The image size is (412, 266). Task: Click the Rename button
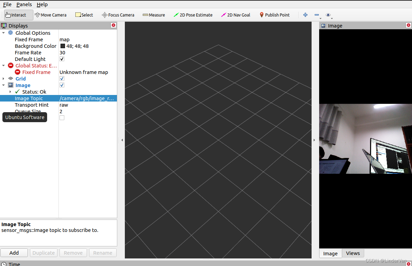point(103,253)
